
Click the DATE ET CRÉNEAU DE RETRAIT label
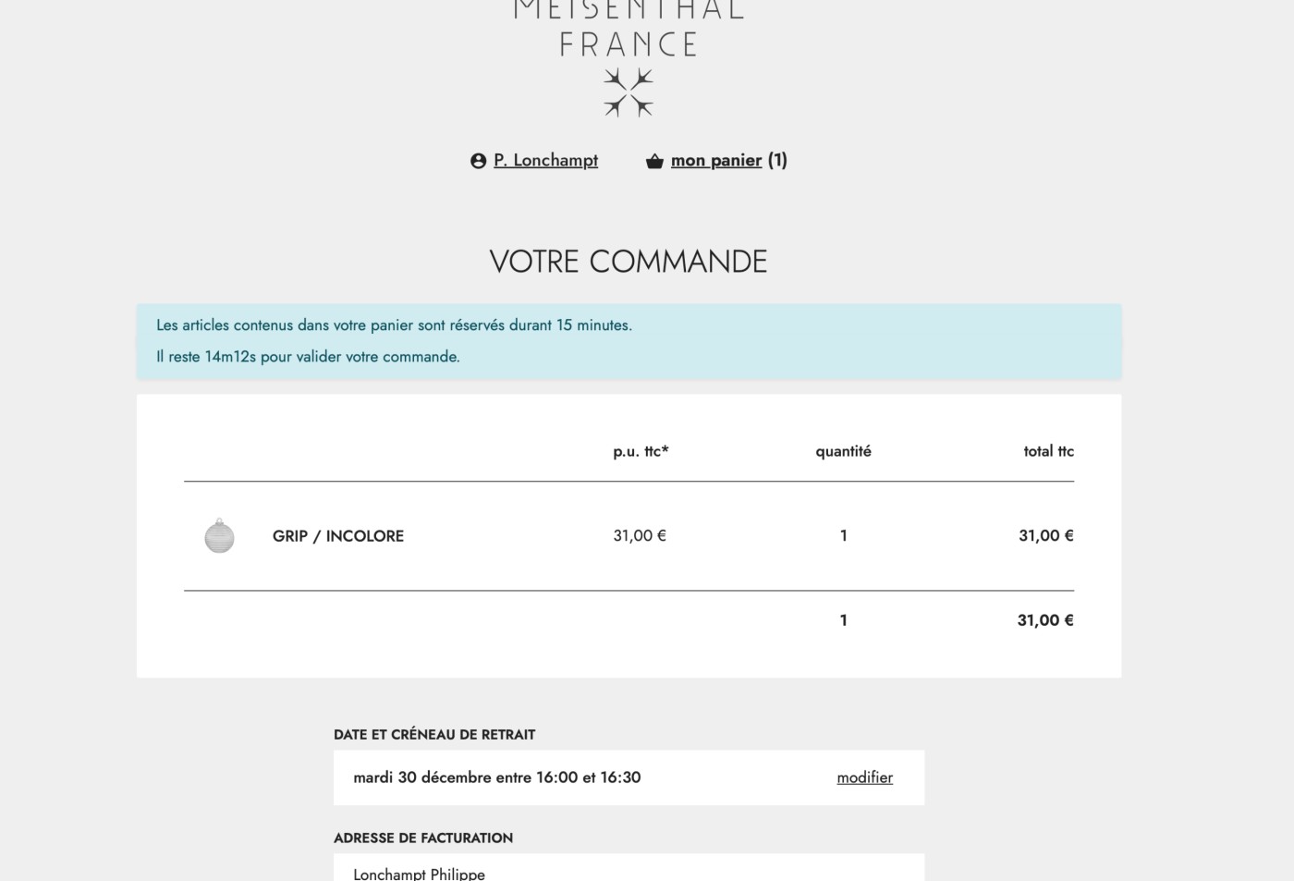[434, 735]
